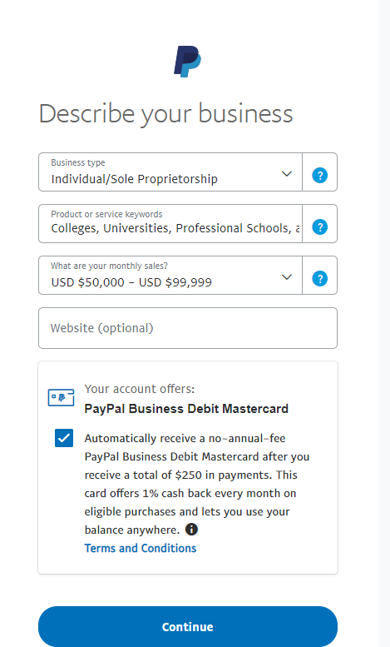Open help icon beside Business type

coord(320,176)
